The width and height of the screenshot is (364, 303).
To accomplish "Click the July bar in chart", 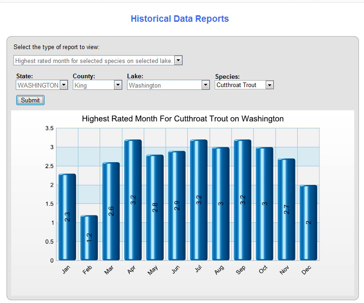I will pyautogui.click(x=199, y=200).
